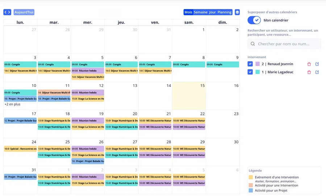Click the purple swatch beside Renaud Jeannin
This screenshot has width=326, height=196.
coord(258,64)
